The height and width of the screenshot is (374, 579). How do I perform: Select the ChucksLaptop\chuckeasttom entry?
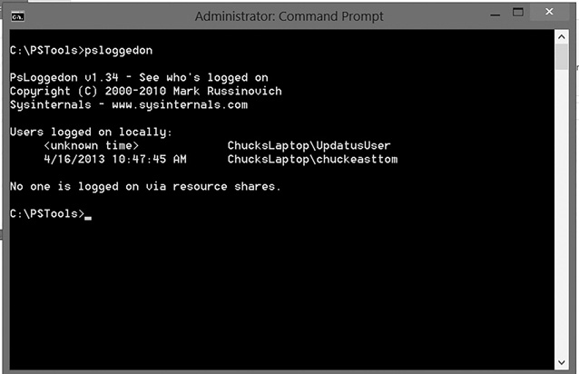point(312,159)
